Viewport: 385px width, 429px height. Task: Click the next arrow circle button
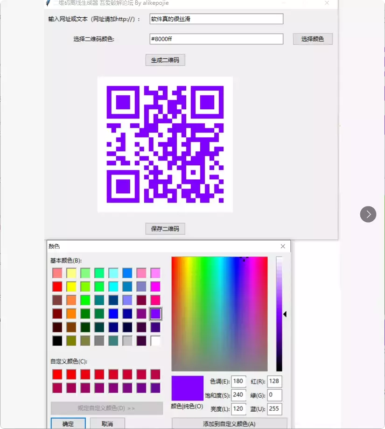click(x=368, y=214)
